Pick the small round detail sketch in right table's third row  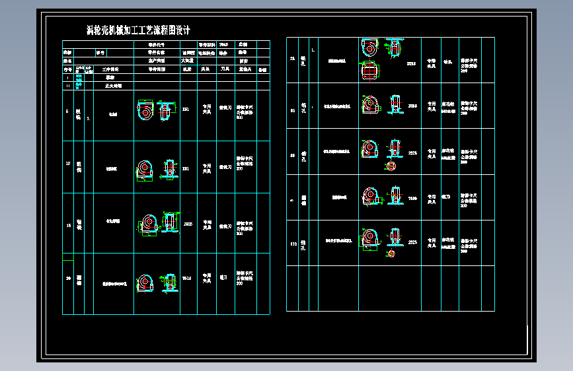(391, 166)
